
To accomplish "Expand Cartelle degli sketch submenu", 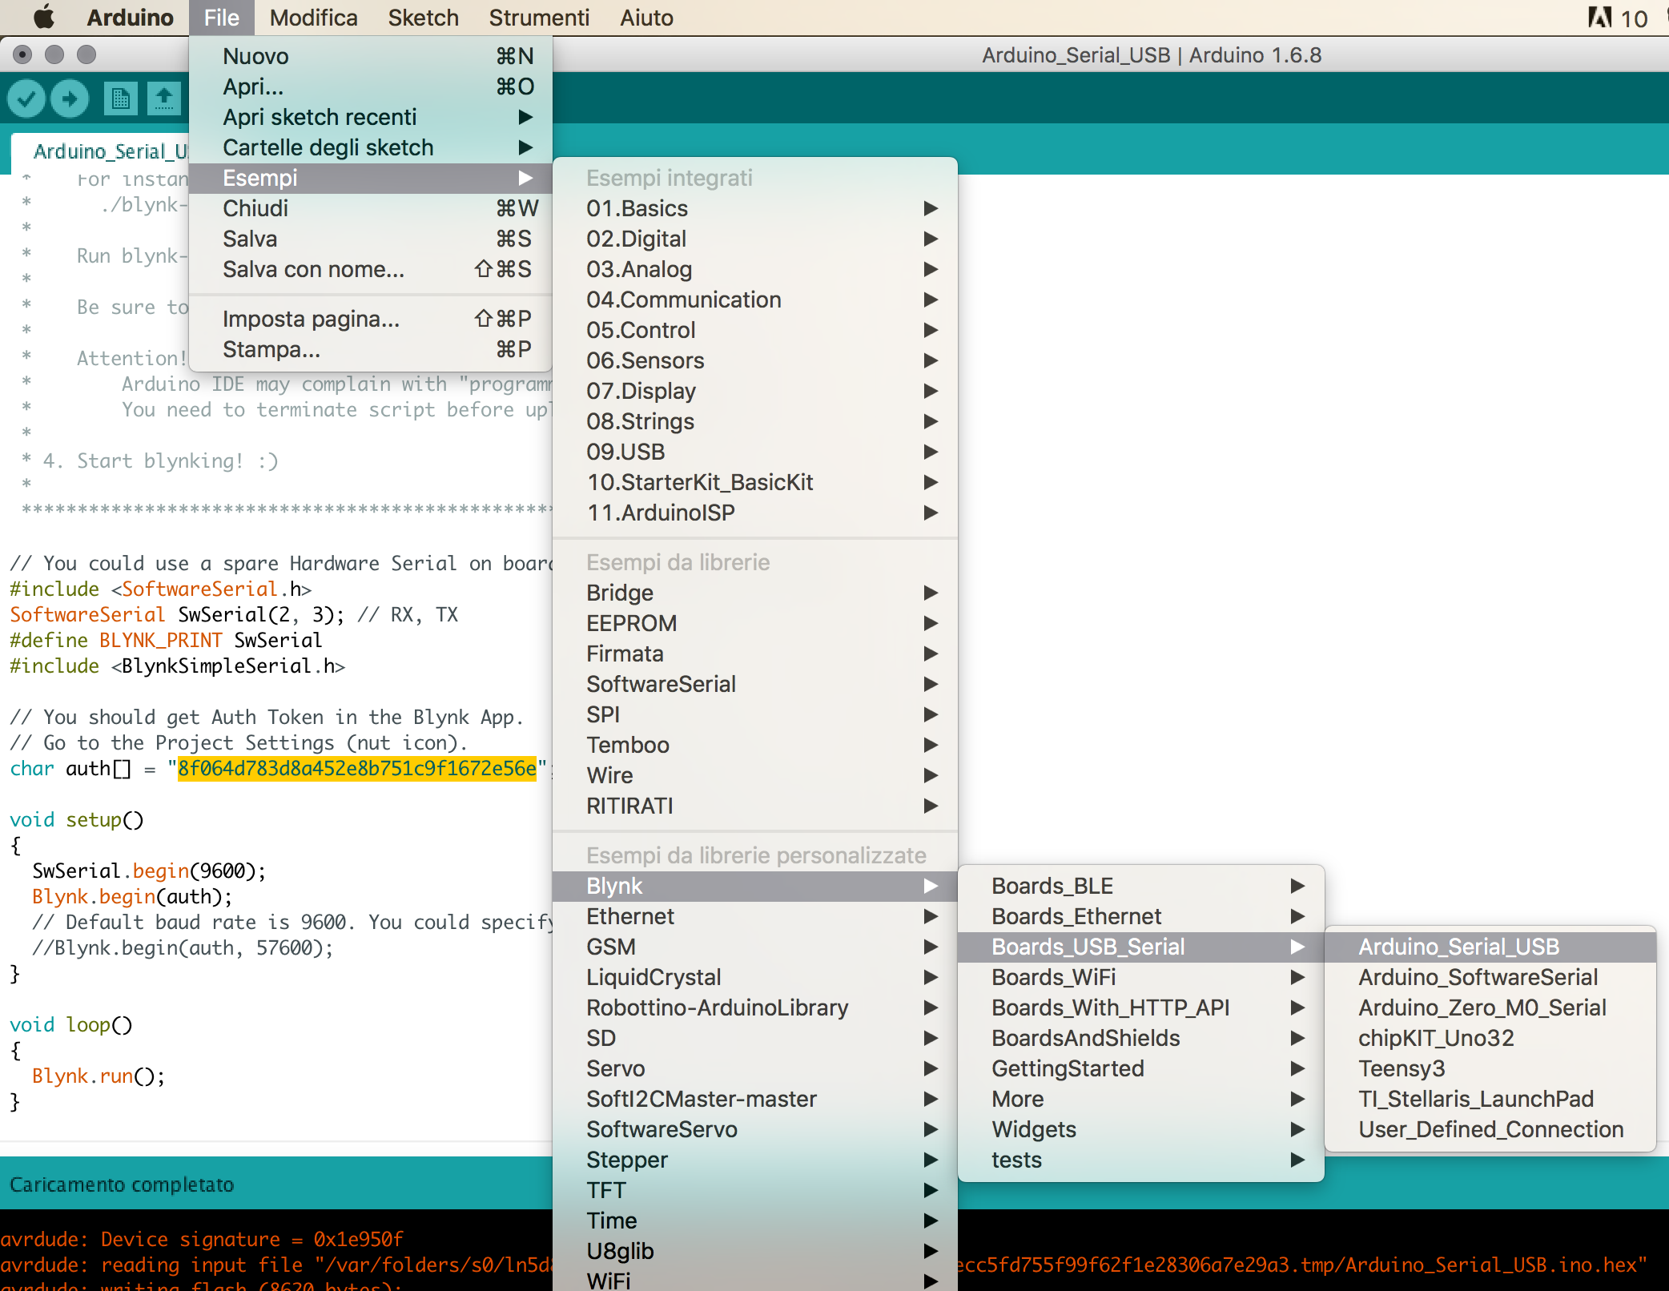I will [x=370, y=147].
